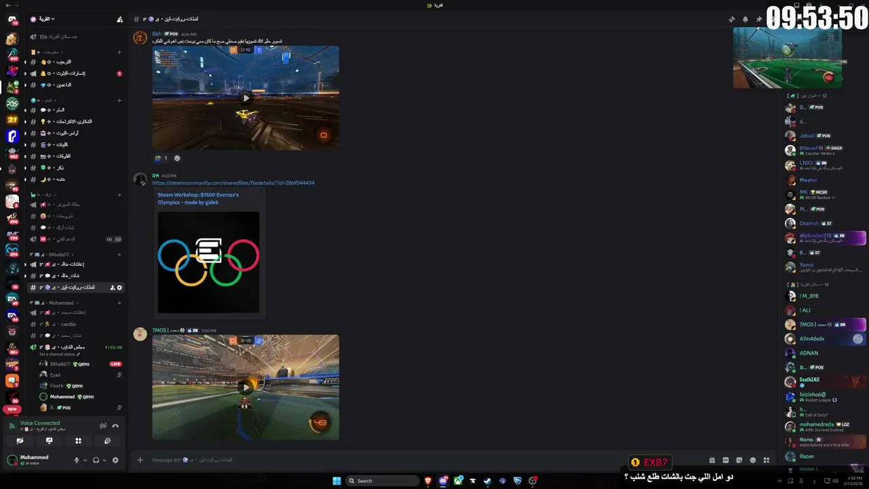The image size is (869, 489).
Task: Open the sticker picker
Action: coord(739,460)
